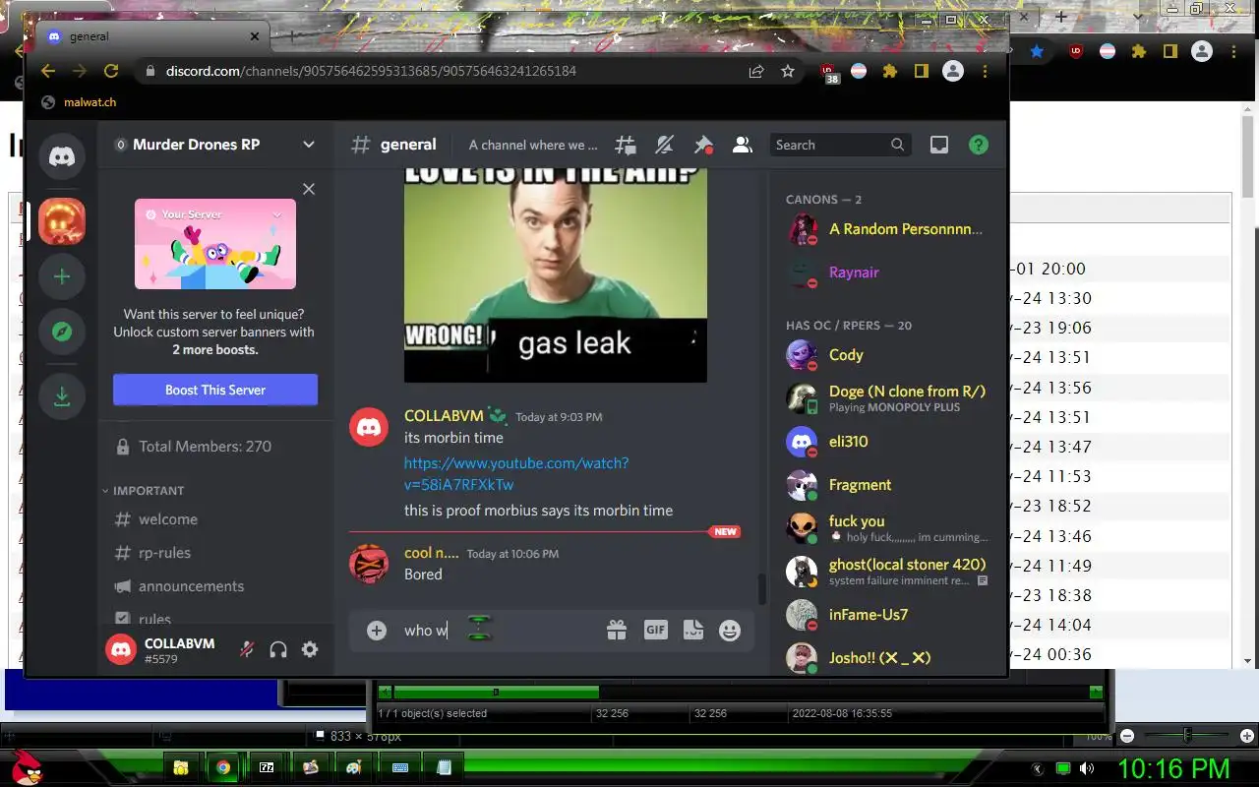Open member Doge (N clone from R/) profile
This screenshot has height=787, width=1259.
click(x=886, y=398)
